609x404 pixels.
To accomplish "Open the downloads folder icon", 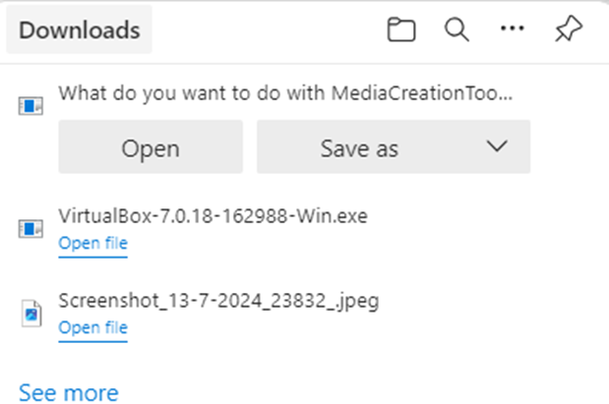I will (399, 30).
